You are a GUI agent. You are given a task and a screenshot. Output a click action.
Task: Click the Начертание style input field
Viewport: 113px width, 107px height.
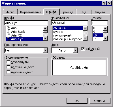(69, 23)
